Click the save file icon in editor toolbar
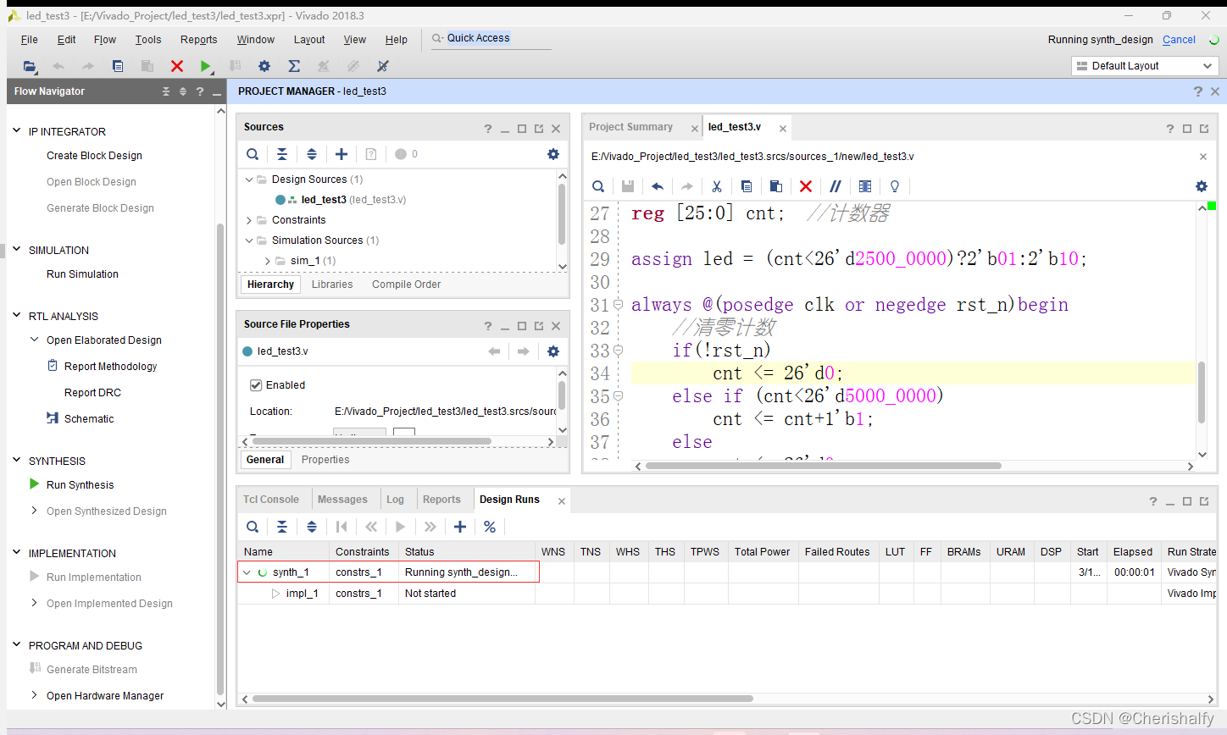This screenshot has width=1227, height=735. (628, 186)
